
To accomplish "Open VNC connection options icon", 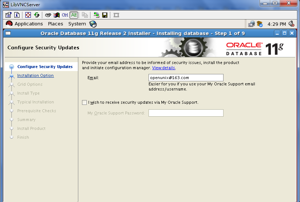I will point(8,15).
